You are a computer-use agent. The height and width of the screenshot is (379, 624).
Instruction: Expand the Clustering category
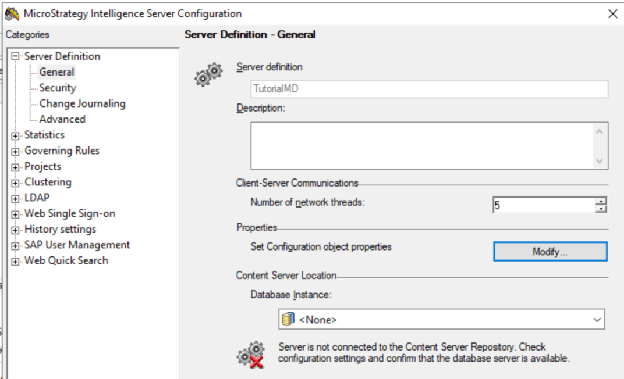click(15, 183)
